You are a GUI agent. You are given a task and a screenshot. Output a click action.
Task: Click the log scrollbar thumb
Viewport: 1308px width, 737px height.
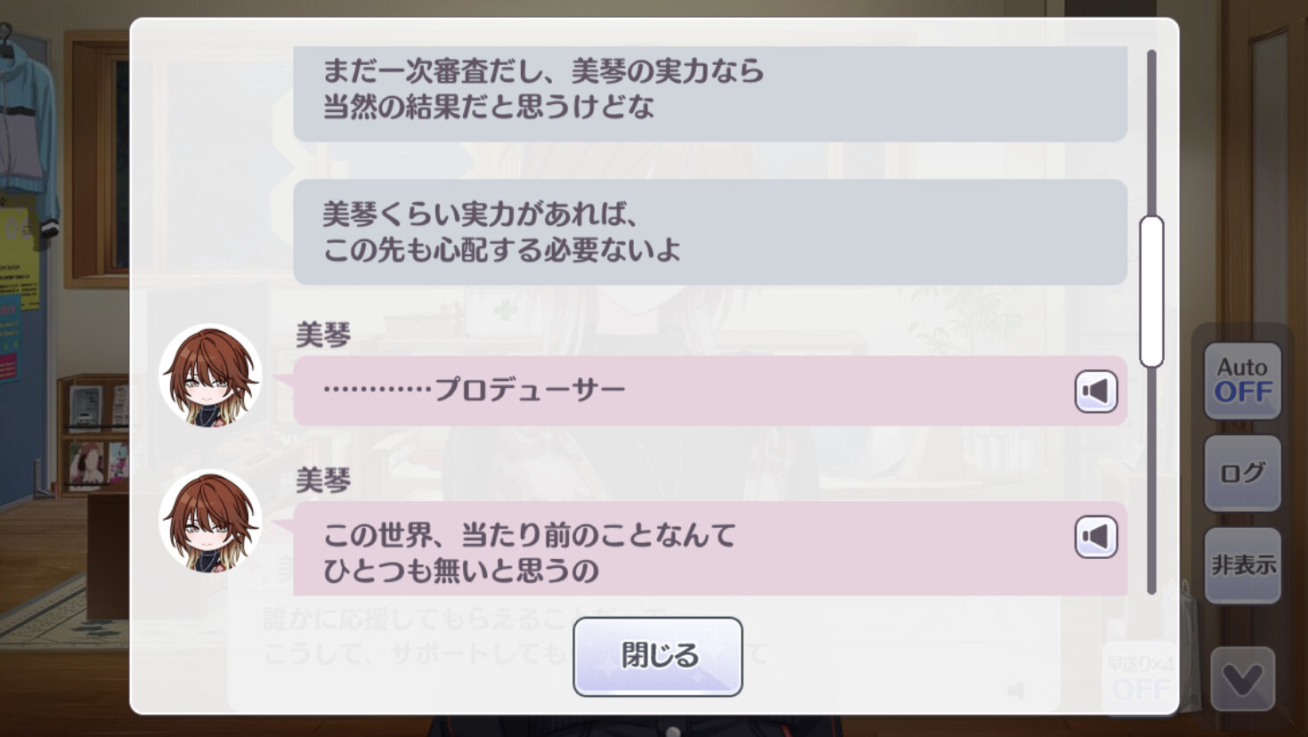click(x=1151, y=291)
